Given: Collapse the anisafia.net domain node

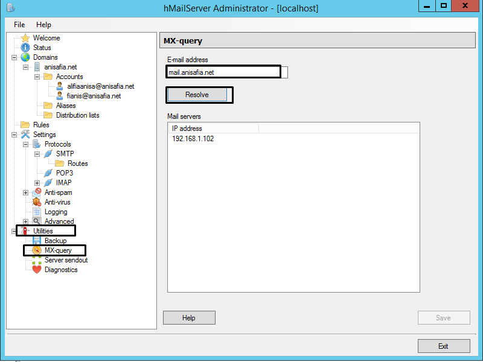Looking at the screenshot, I should (25, 67).
